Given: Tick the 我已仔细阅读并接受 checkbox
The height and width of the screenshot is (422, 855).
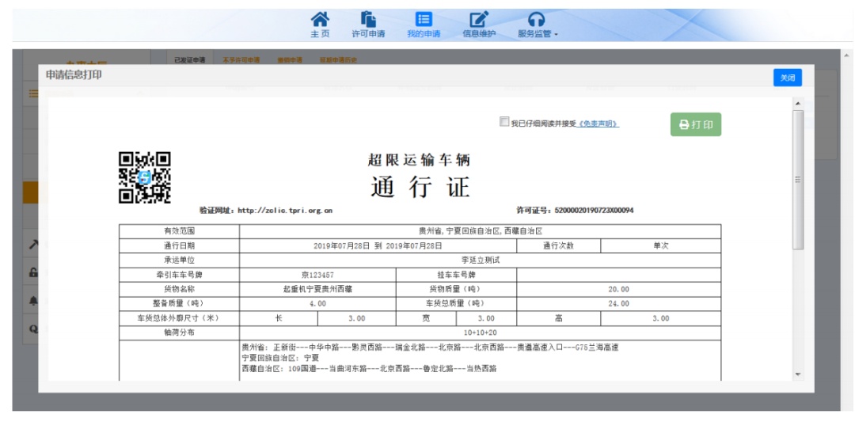Looking at the screenshot, I should 504,122.
